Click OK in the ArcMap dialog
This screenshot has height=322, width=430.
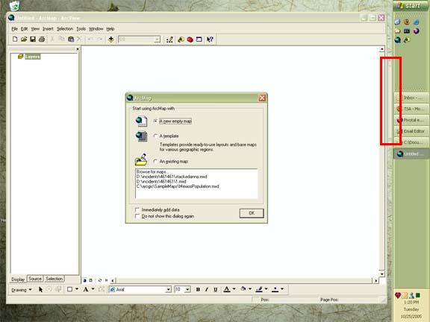click(252, 213)
